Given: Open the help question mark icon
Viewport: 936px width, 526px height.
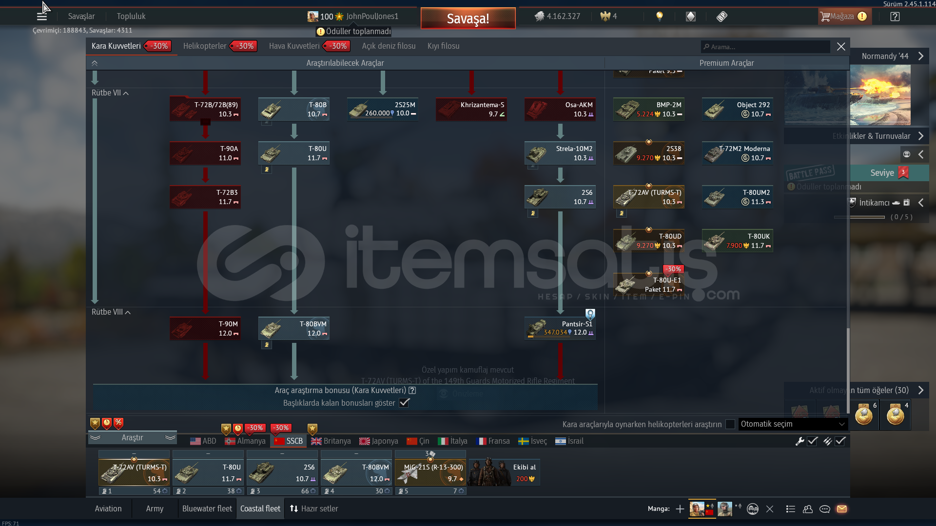Looking at the screenshot, I should (895, 17).
